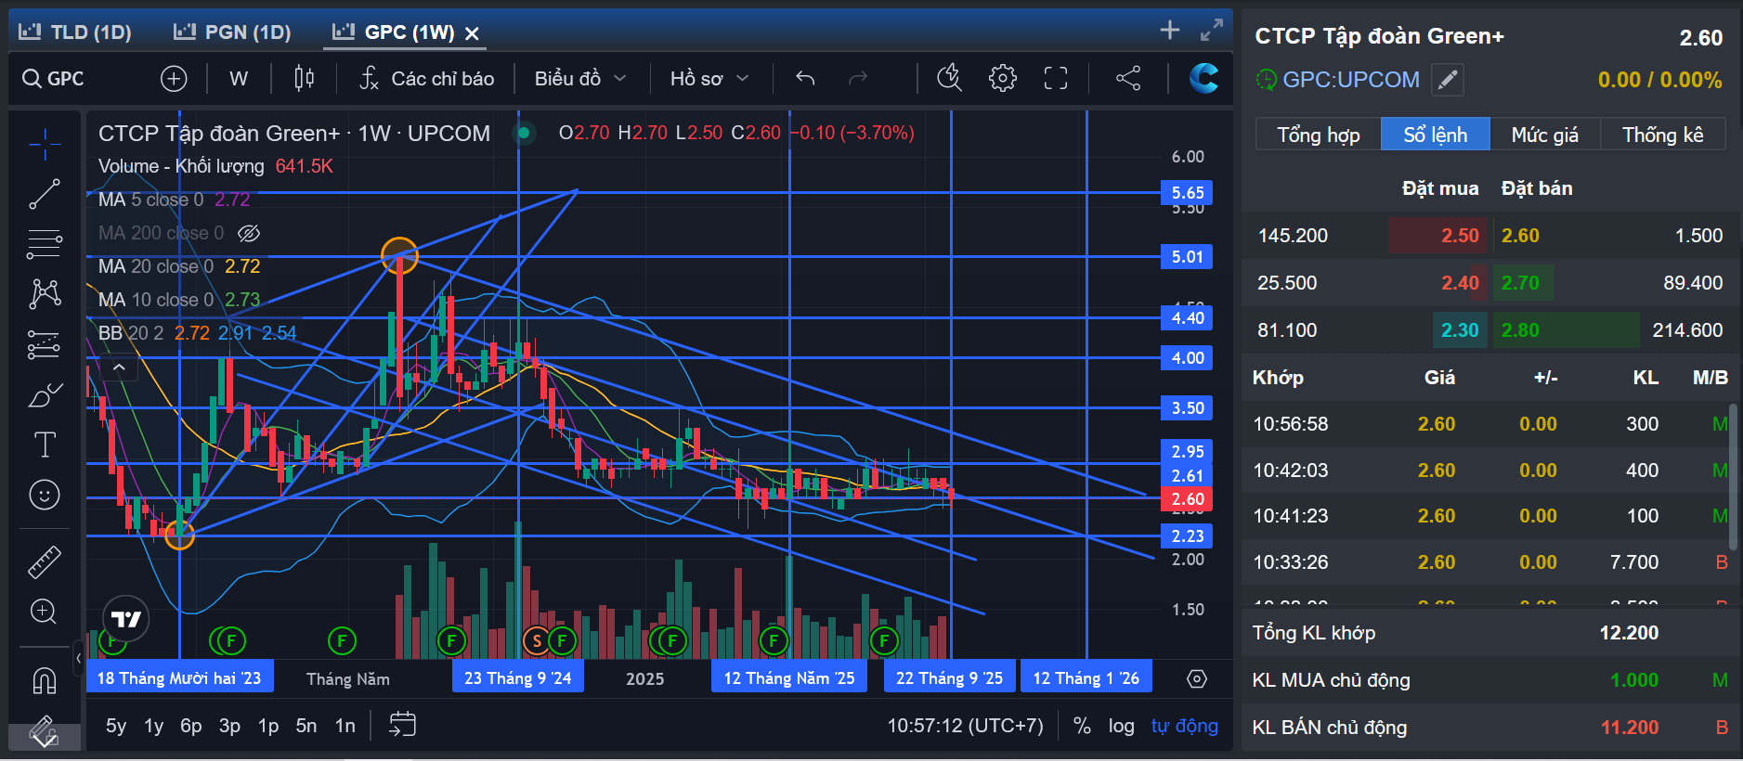This screenshot has width=1743, height=761.
Task: Select the brush drawing tool
Action: pyautogui.click(x=45, y=394)
